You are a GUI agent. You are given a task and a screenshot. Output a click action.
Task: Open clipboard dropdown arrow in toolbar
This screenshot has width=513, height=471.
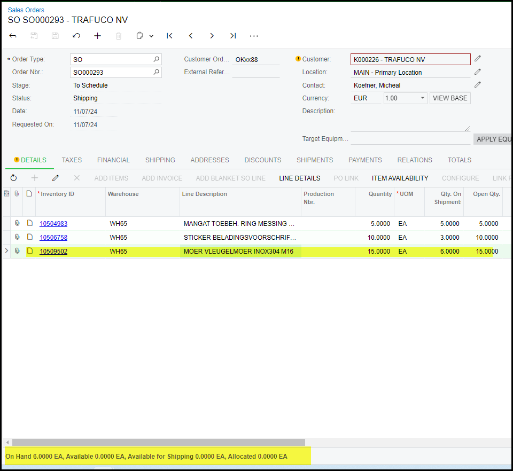point(151,36)
